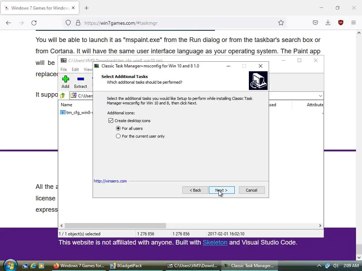The width and height of the screenshot is (362, 271).
Task: Open the winaero.com link
Action: [x=110, y=181]
